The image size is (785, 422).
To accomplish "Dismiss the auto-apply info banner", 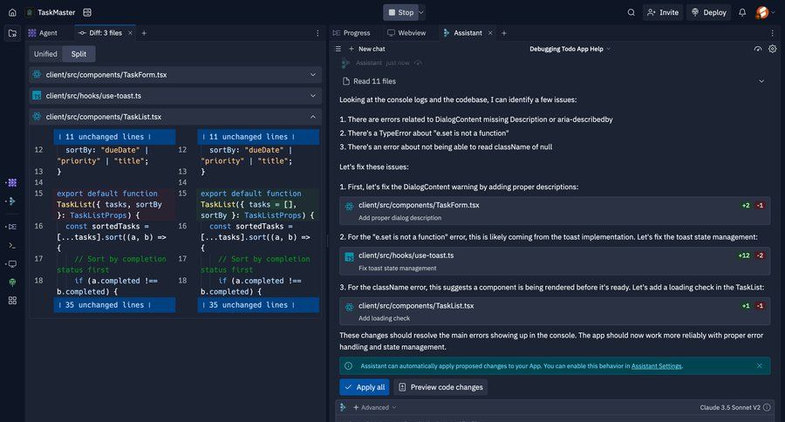I will click(759, 366).
